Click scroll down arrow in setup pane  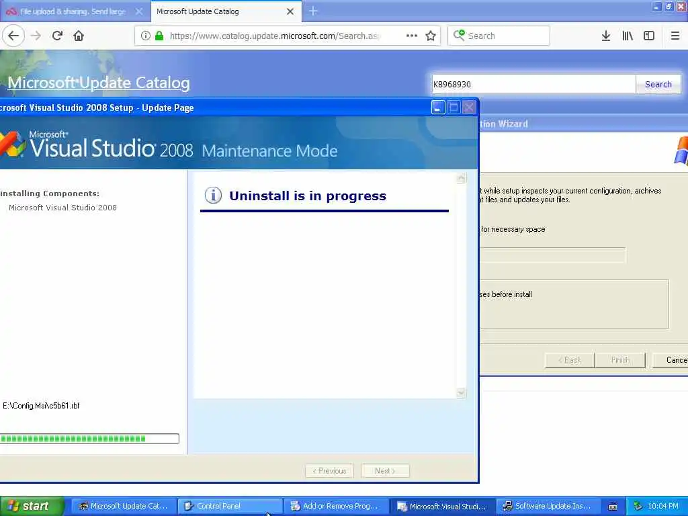461,392
